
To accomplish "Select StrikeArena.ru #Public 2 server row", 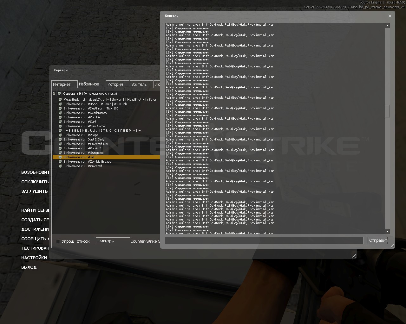I will click(x=106, y=148).
